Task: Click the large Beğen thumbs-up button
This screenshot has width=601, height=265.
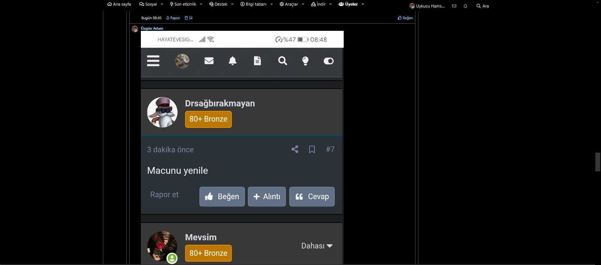Action: [222, 197]
